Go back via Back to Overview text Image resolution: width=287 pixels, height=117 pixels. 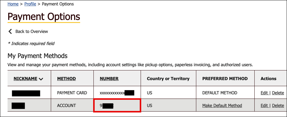pyautogui.click(x=32, y=31)
